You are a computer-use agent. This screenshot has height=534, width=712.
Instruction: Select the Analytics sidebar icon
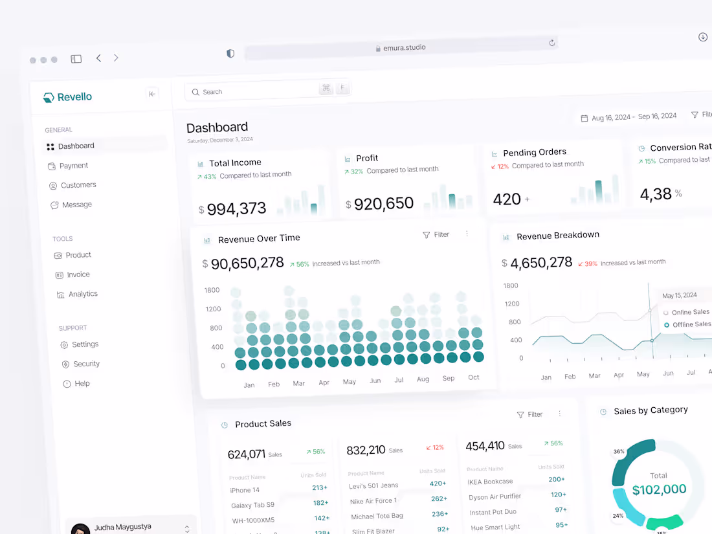tap(60, 294)
